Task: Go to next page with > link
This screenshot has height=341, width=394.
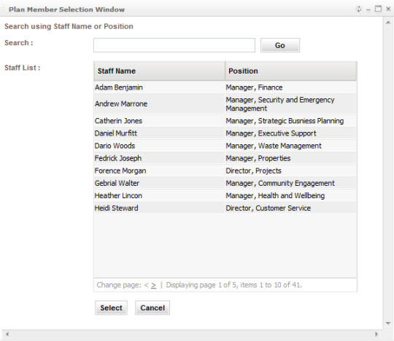Action: pyautogui.click(x=153, y=286)
